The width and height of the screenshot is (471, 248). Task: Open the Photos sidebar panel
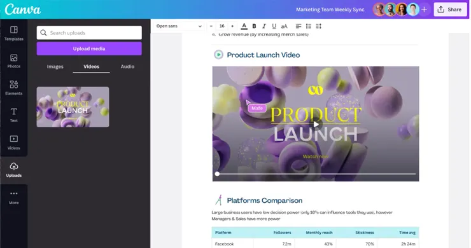(x=14, y=61)
